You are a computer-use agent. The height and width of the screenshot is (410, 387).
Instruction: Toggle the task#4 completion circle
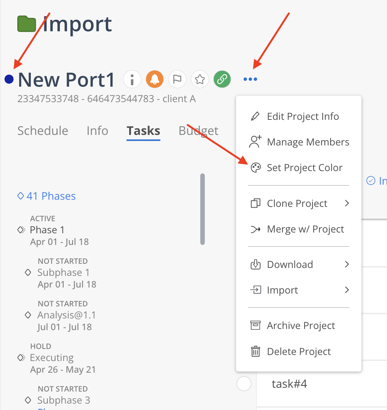coord(244,384)
